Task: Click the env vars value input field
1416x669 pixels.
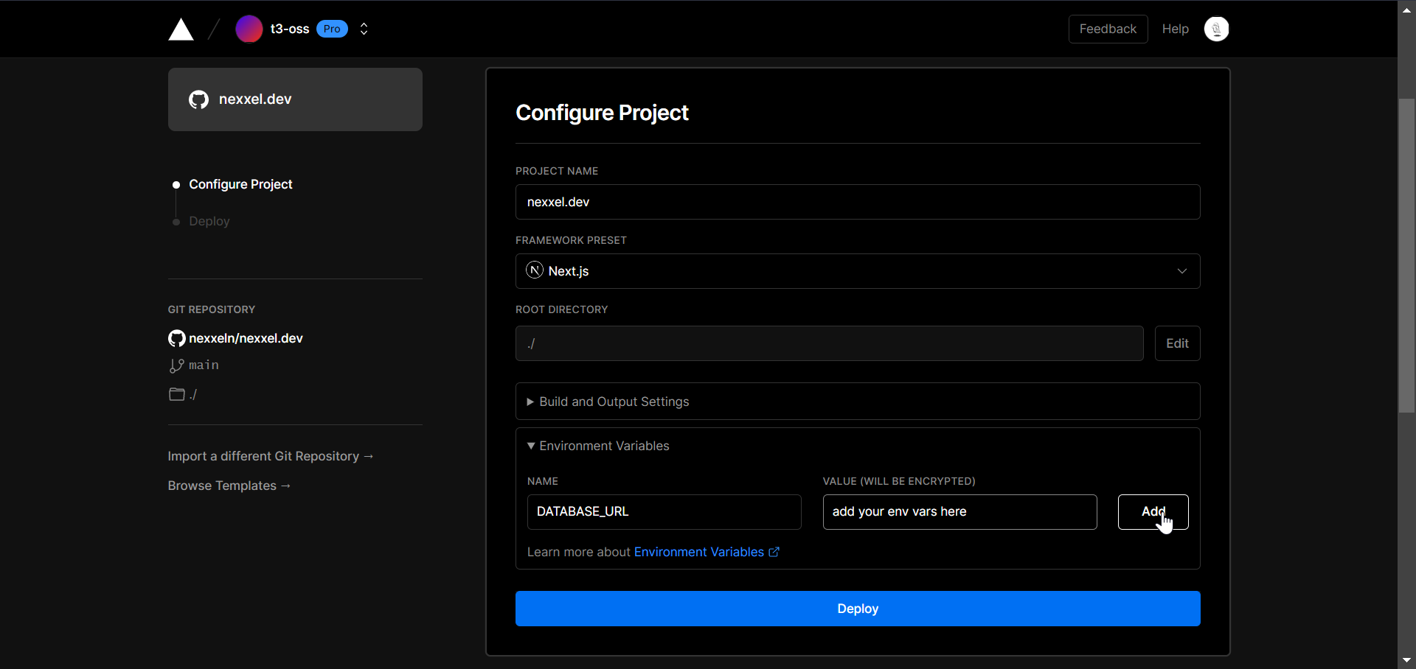Action: click(x=959, y=511)
